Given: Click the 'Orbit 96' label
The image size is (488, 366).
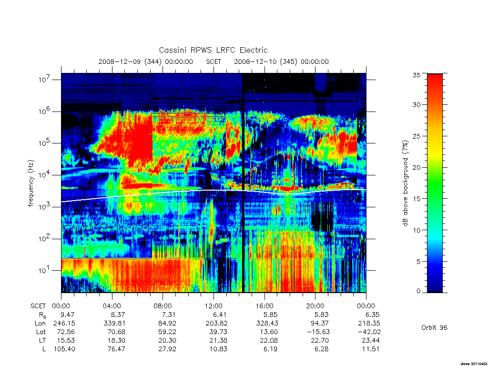Looking at the screenshot, I should click(x=435, y=327).
